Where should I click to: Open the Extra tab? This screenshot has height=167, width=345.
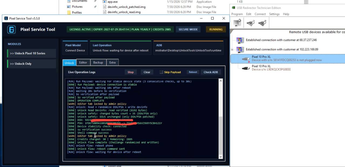tap(112, 62)
